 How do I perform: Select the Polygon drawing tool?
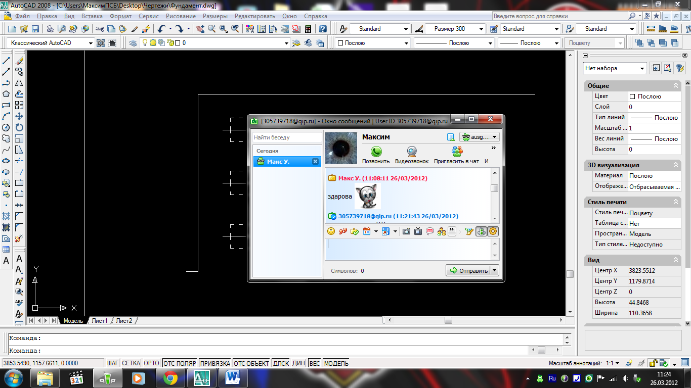click(7, 94)
